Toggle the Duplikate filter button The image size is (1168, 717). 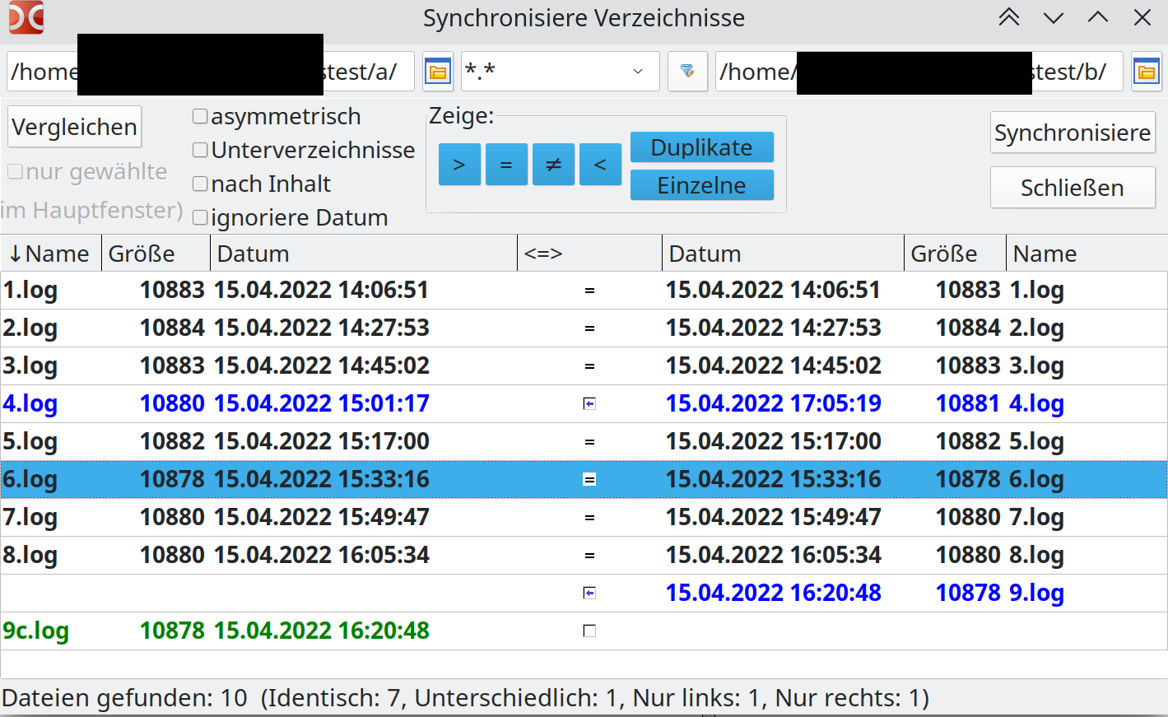[701, 147]
